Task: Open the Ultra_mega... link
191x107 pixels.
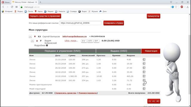Action: click(71, 41)
